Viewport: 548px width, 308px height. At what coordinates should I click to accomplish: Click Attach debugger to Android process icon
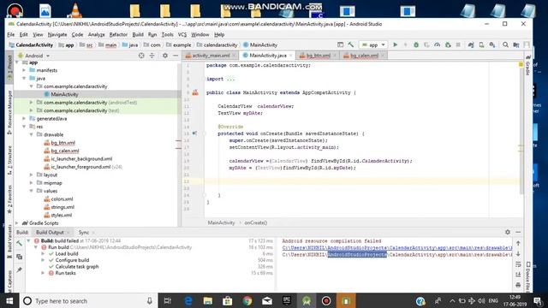click(448, 44)
